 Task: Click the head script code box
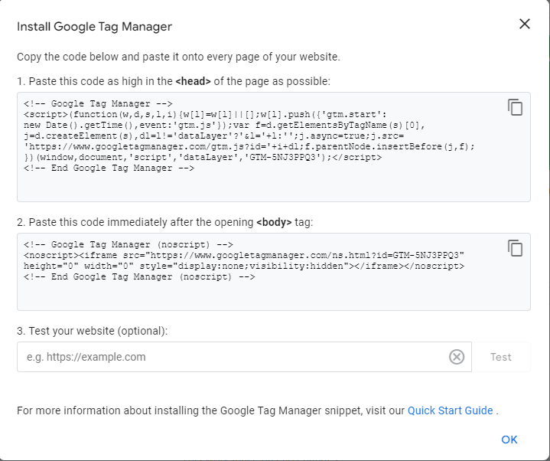click(x=274, y=147)
